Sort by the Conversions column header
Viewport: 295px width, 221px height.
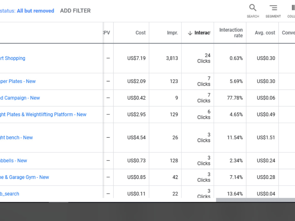288,33
